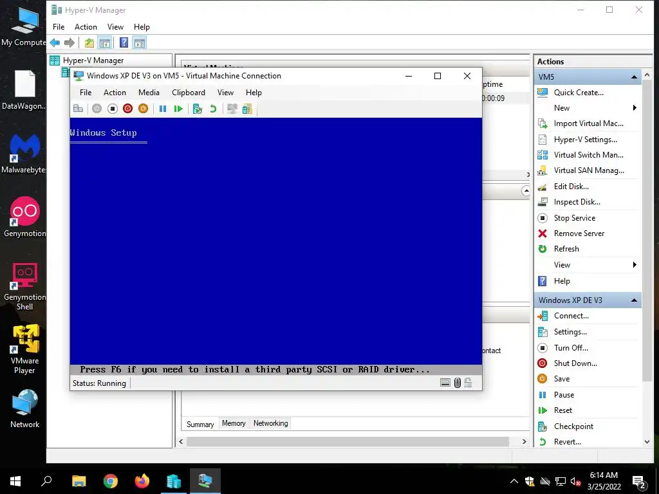Select Hyper-V Manager tree root node
This screenshot has height=494, width=659.
click(93, 60)
